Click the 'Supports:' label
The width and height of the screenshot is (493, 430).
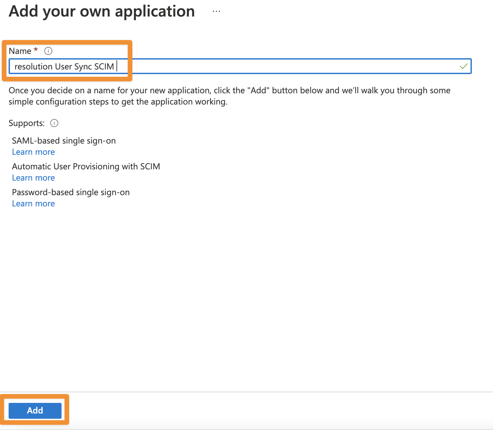tap(26, 123)
